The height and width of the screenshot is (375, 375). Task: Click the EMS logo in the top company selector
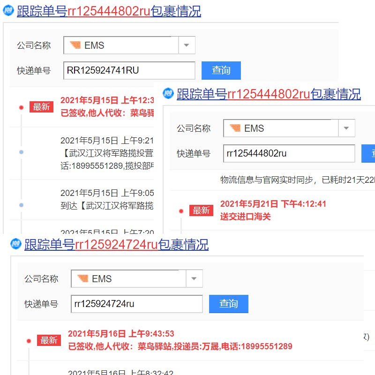click(x=75, y=45)
